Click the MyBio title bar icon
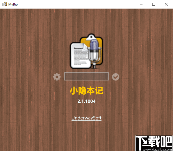The height and width of the screenshot is (151, 173). (5, 4)
